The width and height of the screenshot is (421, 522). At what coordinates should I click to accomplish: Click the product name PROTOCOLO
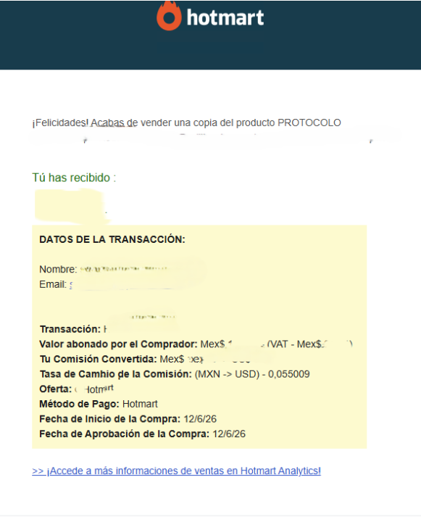click(309, 123)
